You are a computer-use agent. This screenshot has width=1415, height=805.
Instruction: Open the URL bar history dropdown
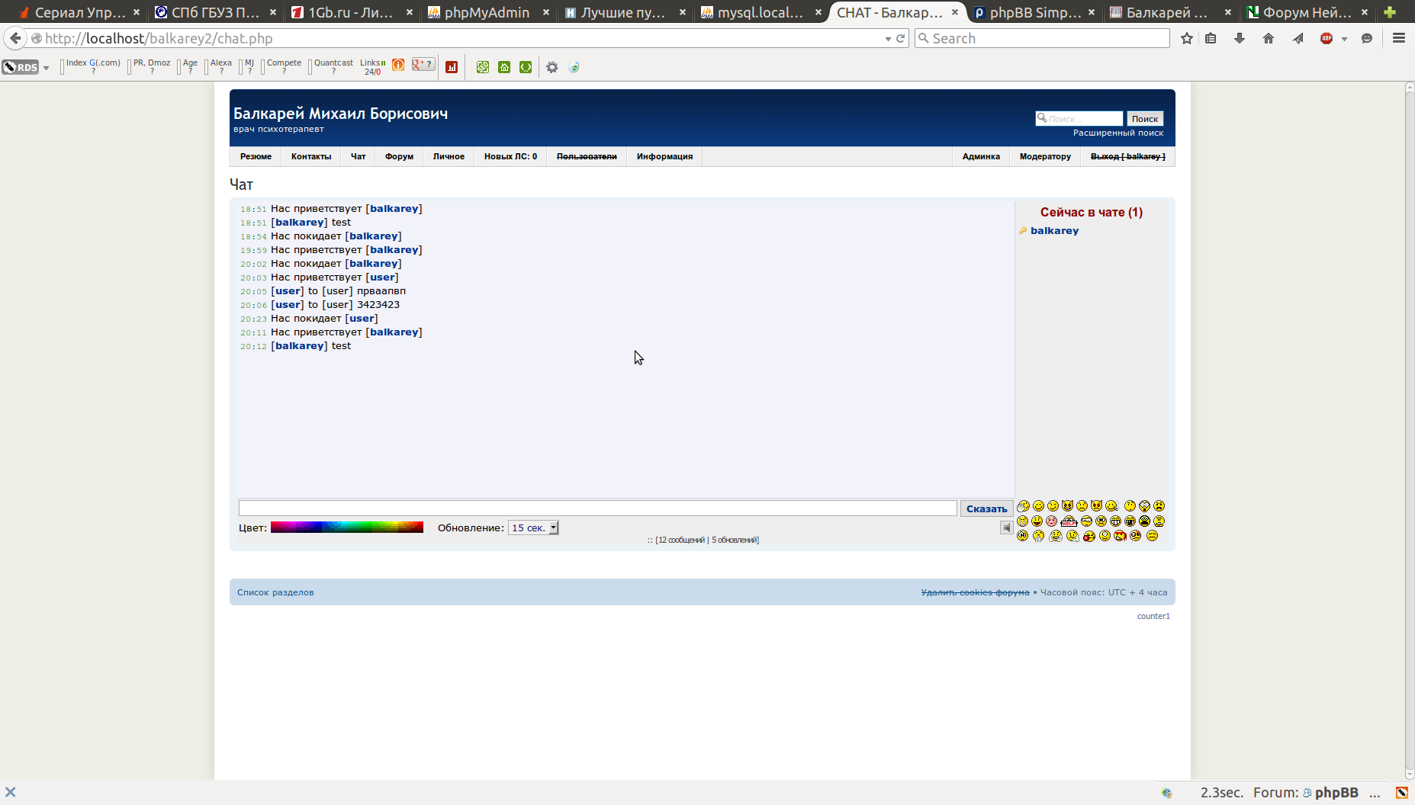pyautogui.click(x=888, y=39)
